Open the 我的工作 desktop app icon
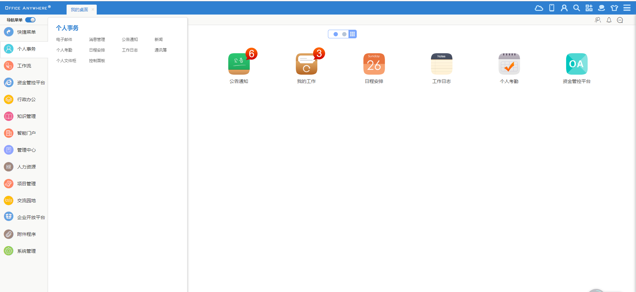Viewport: 636px width, 292px height. pos(306,64)
